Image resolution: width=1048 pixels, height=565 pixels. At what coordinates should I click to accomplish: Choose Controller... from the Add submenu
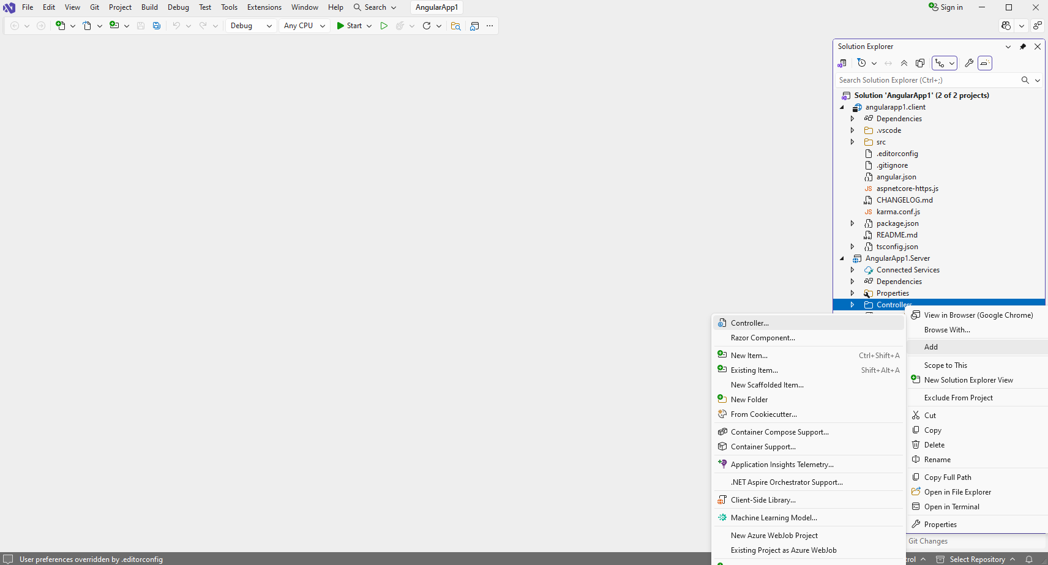click(749, 323)
